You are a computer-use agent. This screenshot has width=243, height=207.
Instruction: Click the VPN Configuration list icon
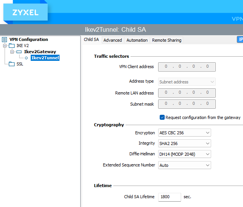click(4, 39)
